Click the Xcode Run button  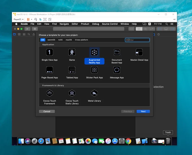pos(27,29)
